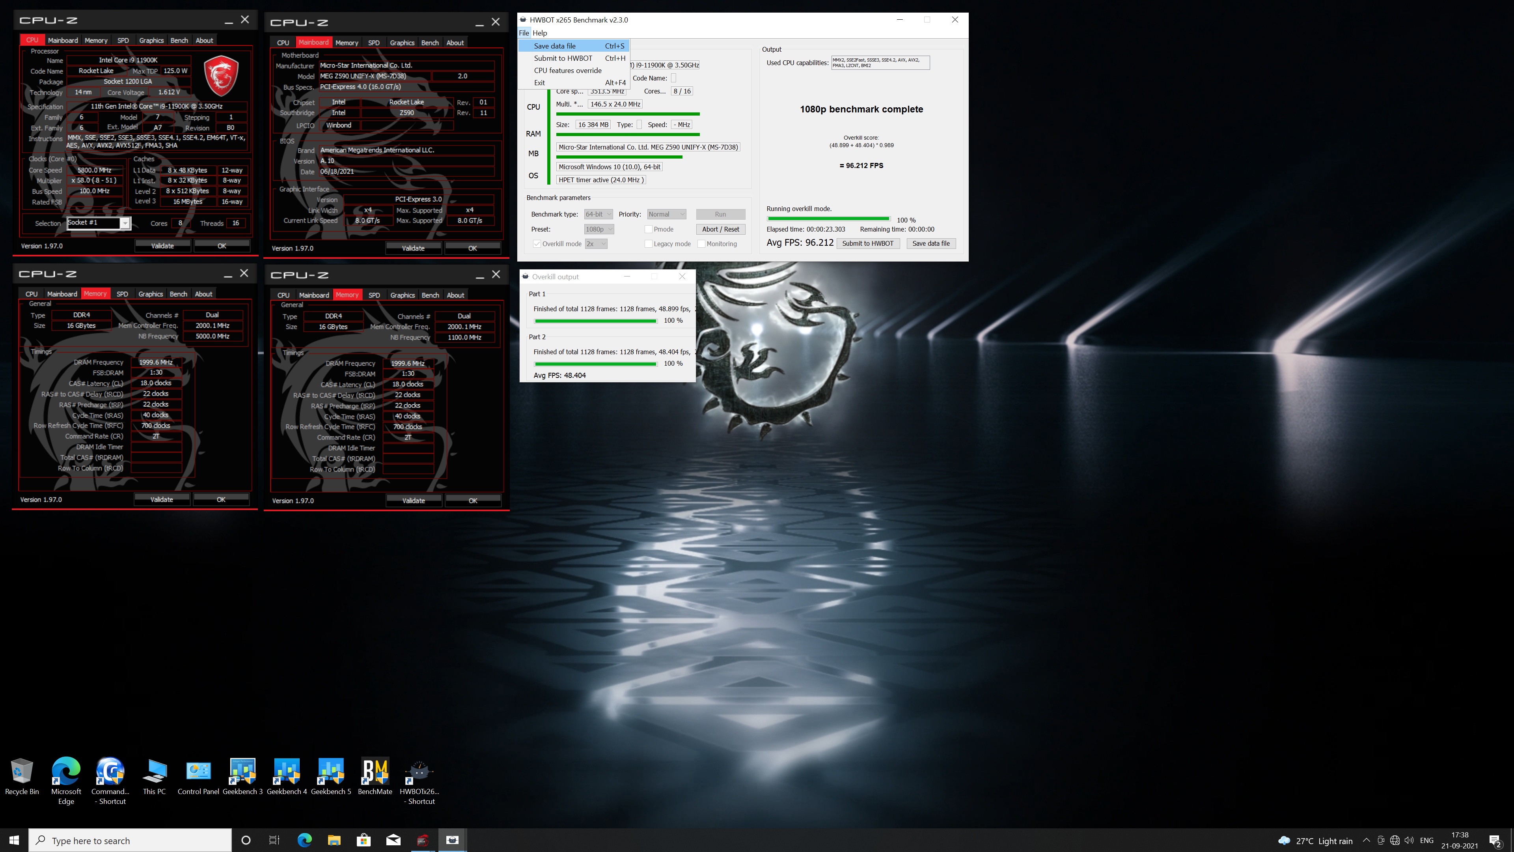Open network globe tray icon
Viewport: 1514px width, 852px height.
pyautogui.click(x=1395, y=840)
